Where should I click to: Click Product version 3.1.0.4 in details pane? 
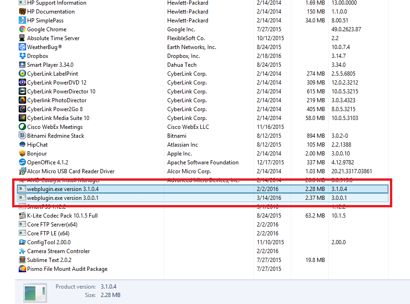(108, 287)
